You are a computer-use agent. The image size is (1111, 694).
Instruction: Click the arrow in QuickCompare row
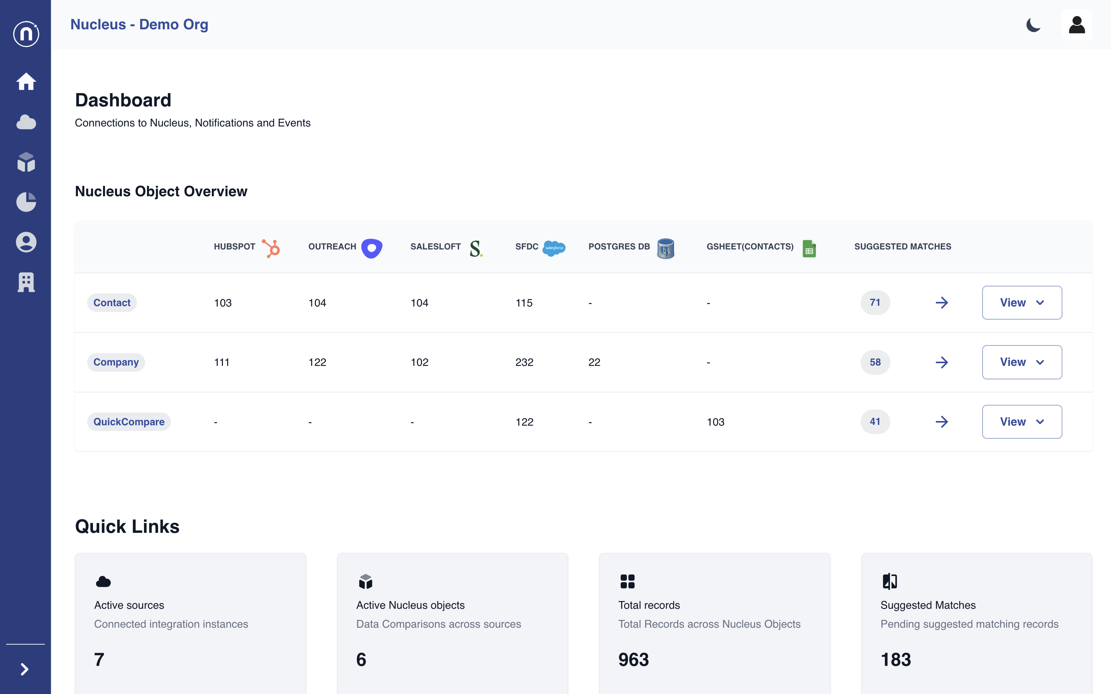point(942,422)
